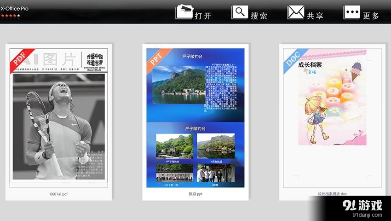This screenshot has width=391, height=221.
Task: Click the three-dots more icon
Action: point(352,12)
